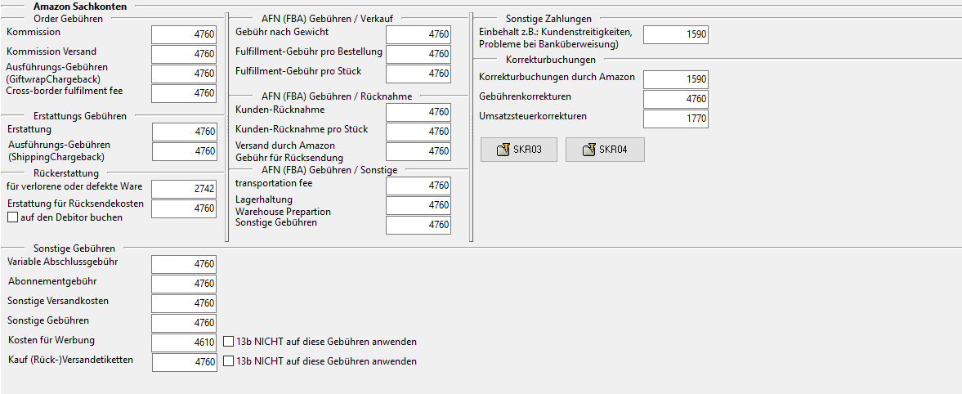Click the Abonnementgebühr account field

coord(184,284)
